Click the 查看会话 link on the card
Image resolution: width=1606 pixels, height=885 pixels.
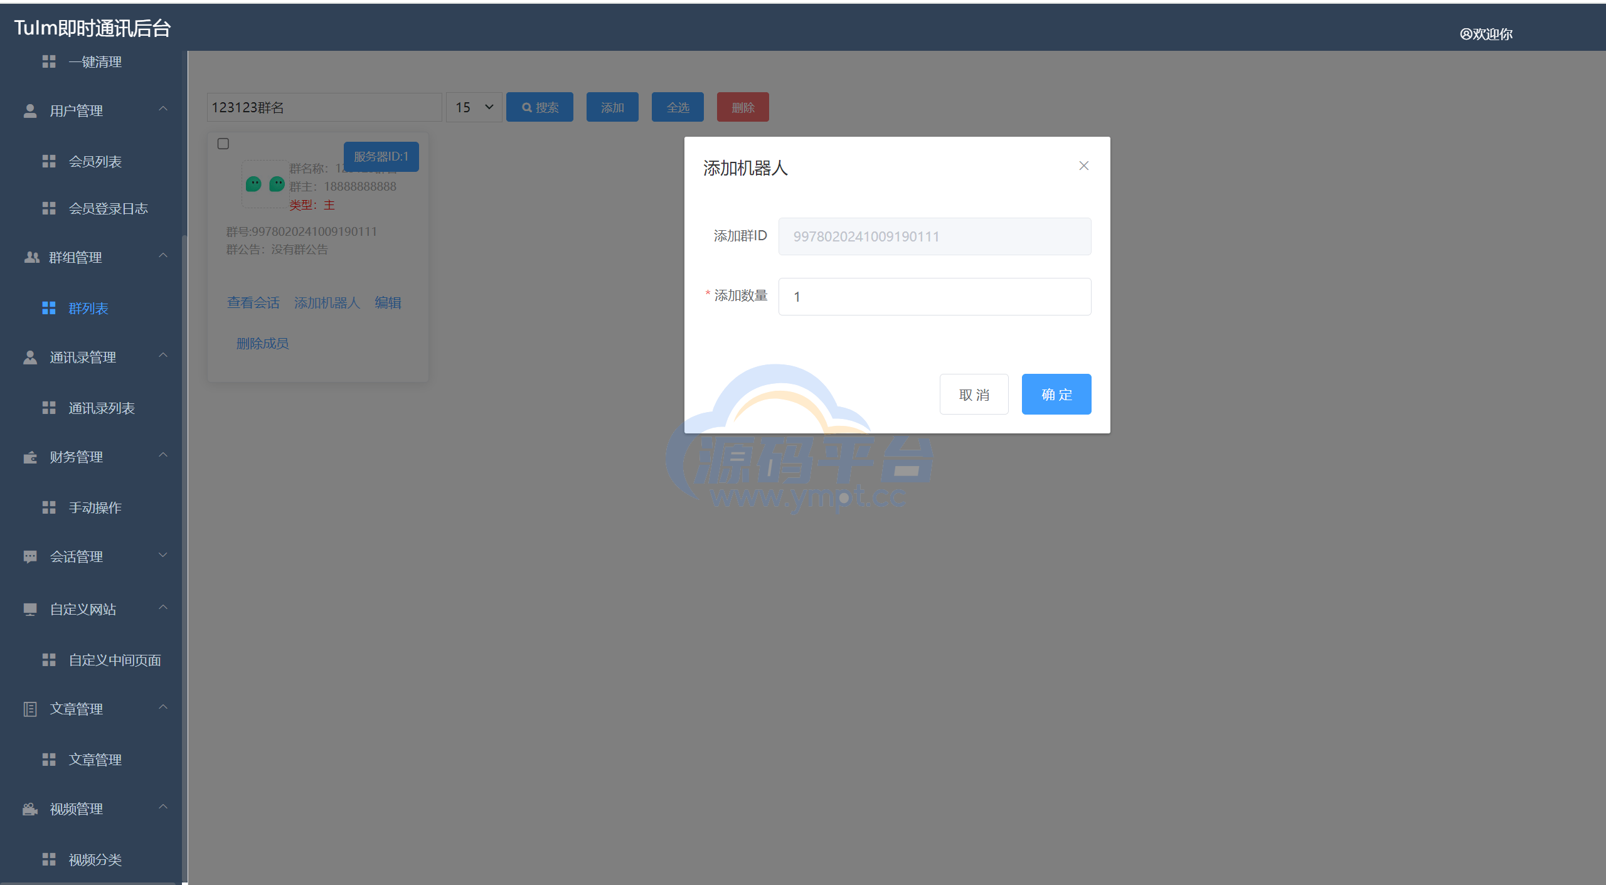[253, 303]
